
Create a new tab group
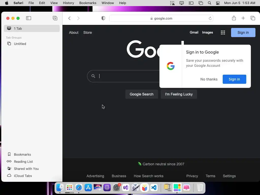point(55,18)
